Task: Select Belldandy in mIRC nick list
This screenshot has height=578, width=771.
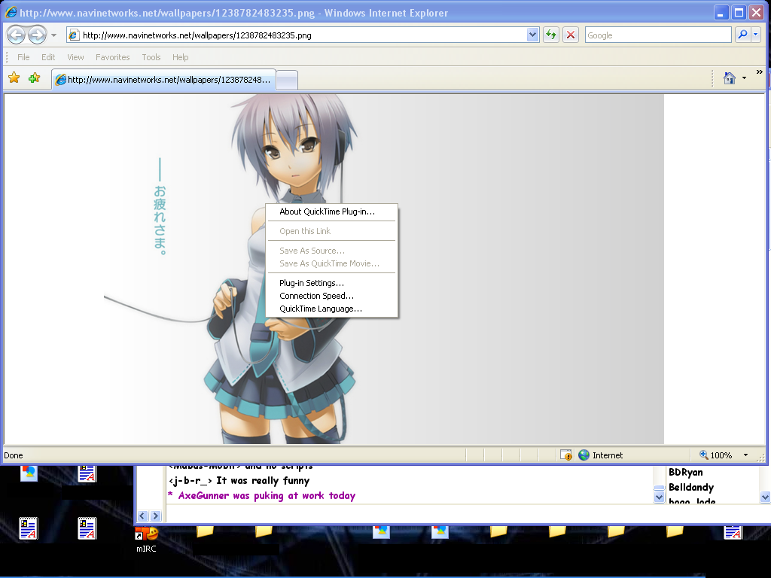Action: click(x=691, y=487)
